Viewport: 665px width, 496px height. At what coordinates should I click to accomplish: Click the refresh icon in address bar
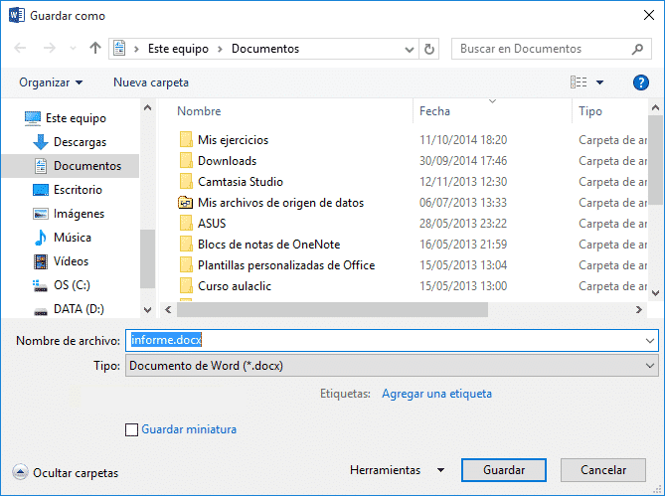tap(429, 49)
